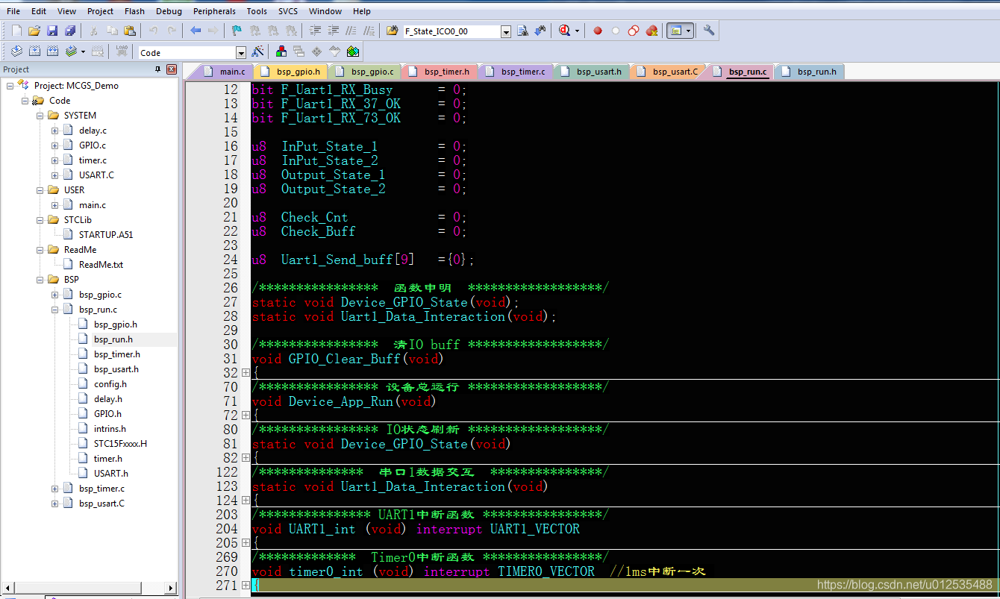Open the SVCS menu
Image resolution: width=1000 pixels, height=599 pixels.
[x=288, y=11]
